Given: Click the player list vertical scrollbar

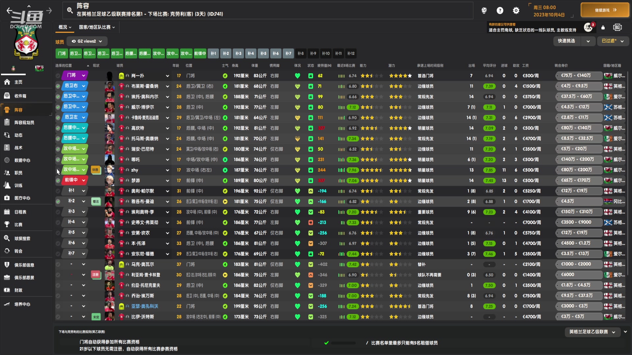Looking at the screenshot, I should point(628,173).
